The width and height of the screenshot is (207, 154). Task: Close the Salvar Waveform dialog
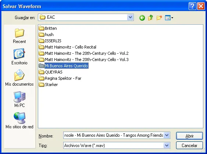tap(201, 6)
